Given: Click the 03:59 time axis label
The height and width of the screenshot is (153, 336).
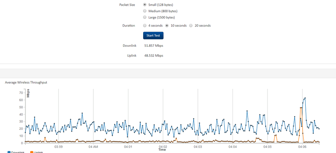Looking at the screenshot, I should pos(58,147).
